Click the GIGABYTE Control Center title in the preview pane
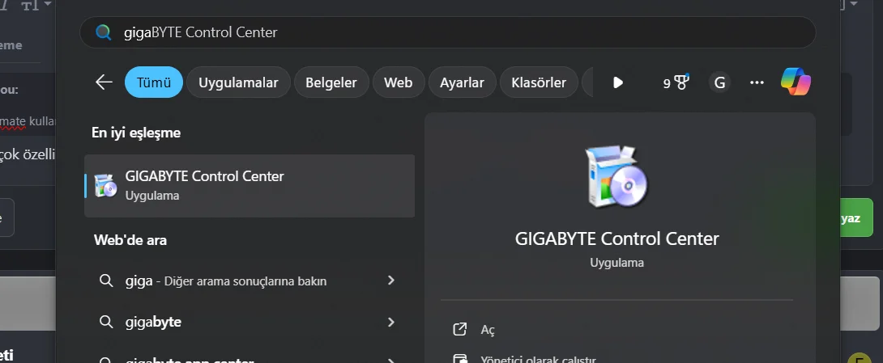This screenshot has width=883, height=363. (616, 238)
